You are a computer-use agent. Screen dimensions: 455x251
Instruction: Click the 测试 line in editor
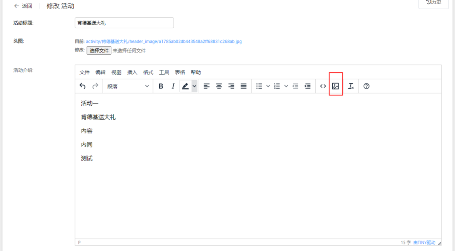point(87,158)
